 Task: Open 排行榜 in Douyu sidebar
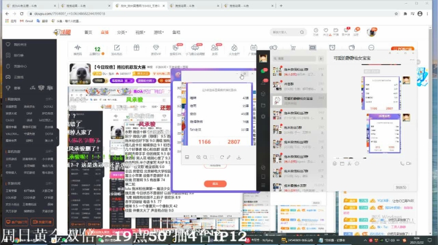(x=18, y=55)
